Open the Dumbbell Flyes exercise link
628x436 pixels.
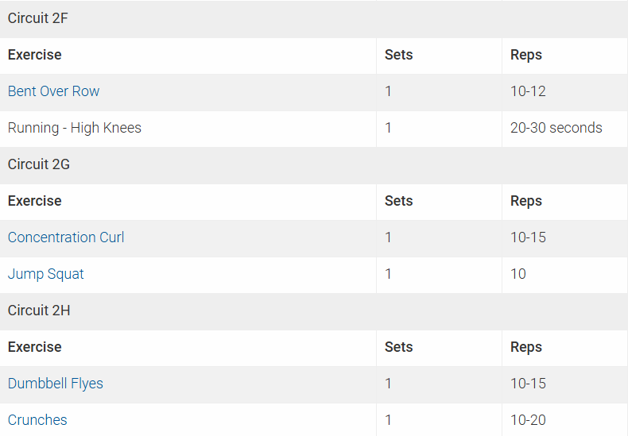[56, 384]
